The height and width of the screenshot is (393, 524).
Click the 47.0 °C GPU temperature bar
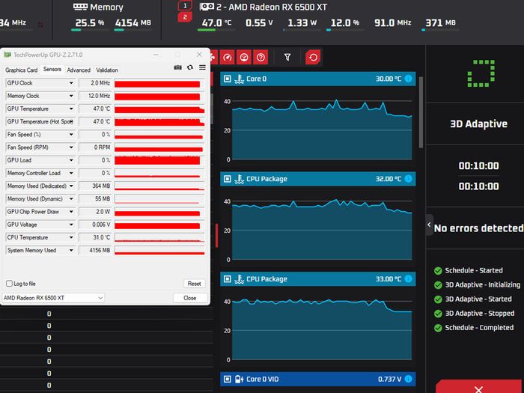[216, 30]
